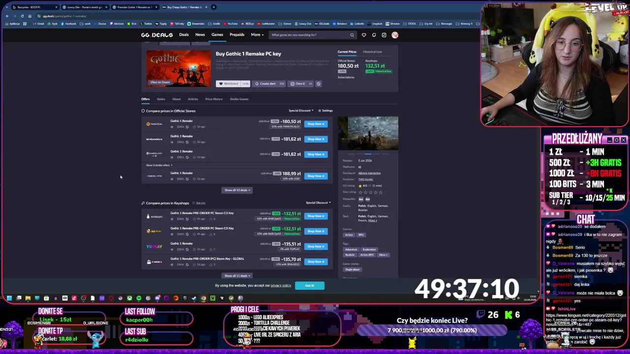Screen dimensions: 630x354
Task: Switch to Historical Low prices tab
Action: [x=373, y=52]
